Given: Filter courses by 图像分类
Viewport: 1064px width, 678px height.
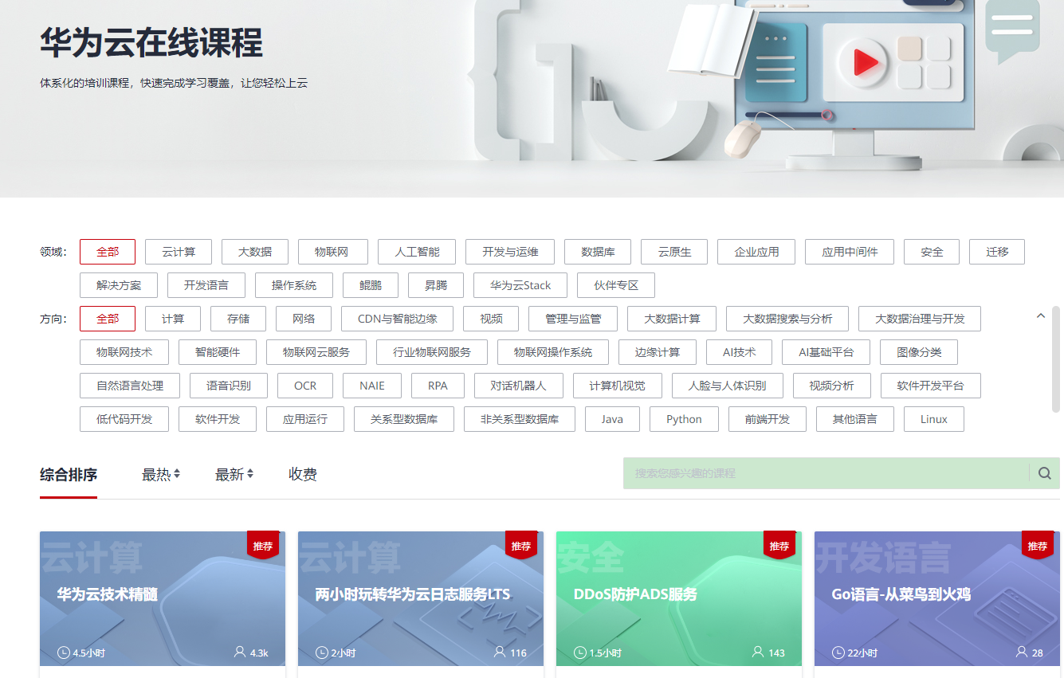Looking at the screenshot, I should (x=919, y=352).
